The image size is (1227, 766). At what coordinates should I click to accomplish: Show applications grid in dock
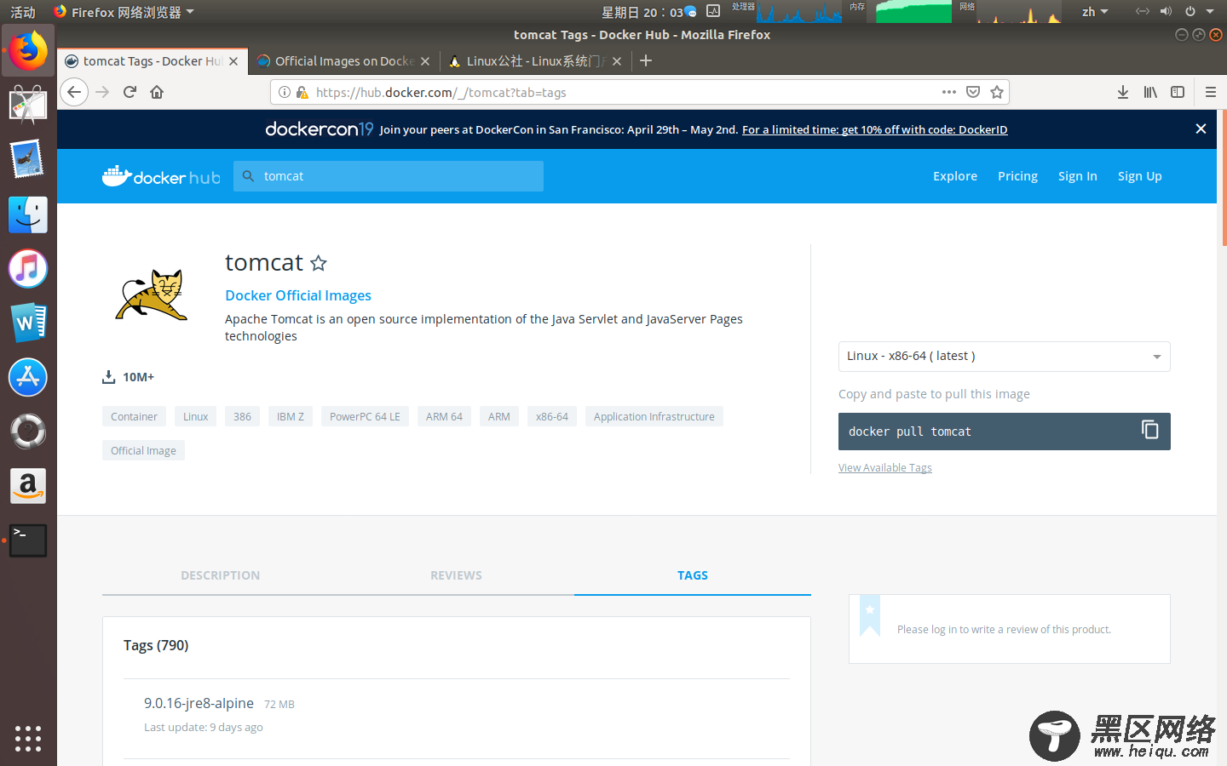coord(28,738)
